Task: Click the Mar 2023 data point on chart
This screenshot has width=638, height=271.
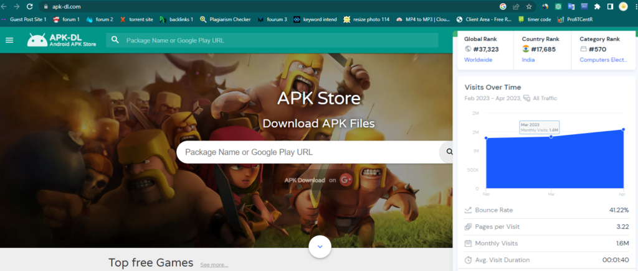Action: (551, 136)
